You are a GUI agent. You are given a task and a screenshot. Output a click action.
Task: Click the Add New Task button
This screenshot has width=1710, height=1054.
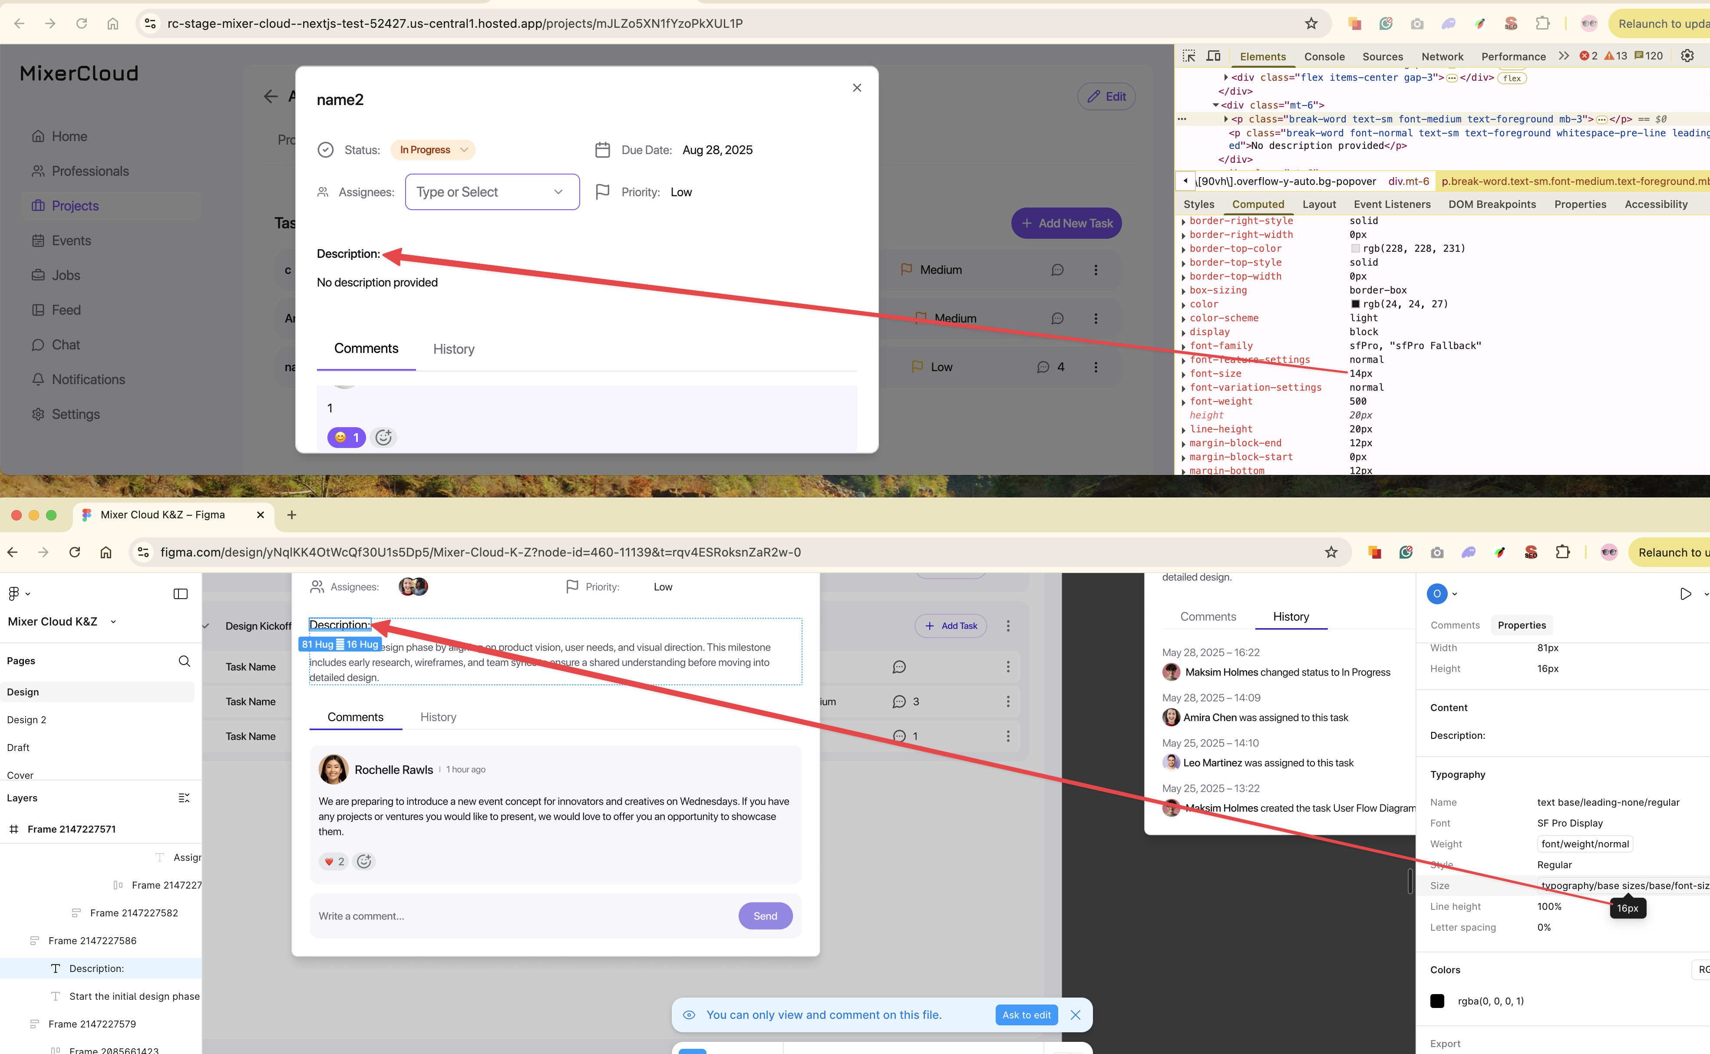pyautogui.click(x=1066, y=223)
